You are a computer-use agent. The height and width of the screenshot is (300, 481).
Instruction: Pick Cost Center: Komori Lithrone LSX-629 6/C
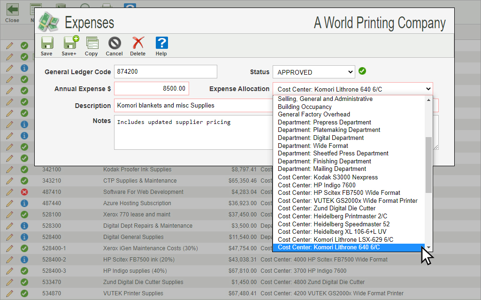tap(349, 239)
